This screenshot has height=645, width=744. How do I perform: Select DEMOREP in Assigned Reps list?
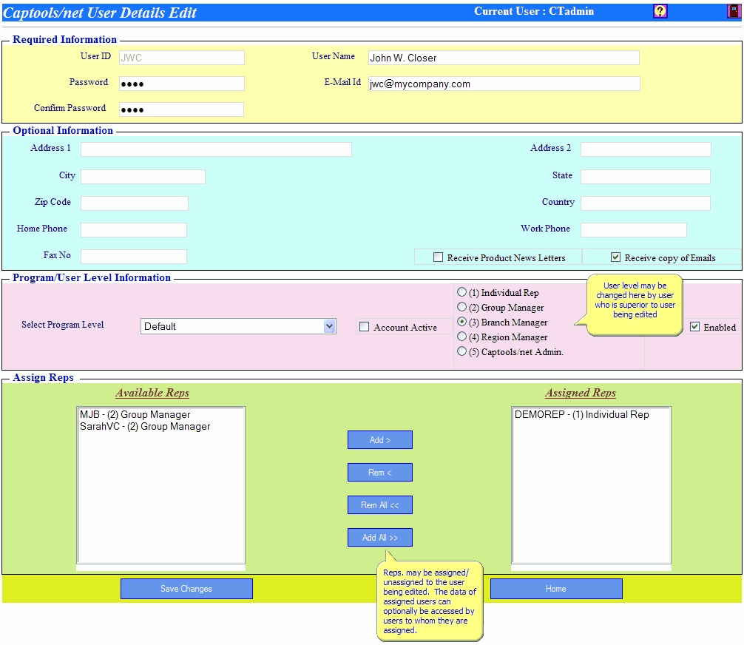[581, 415]
